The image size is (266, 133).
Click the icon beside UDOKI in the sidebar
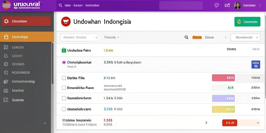tap(6, 56)
